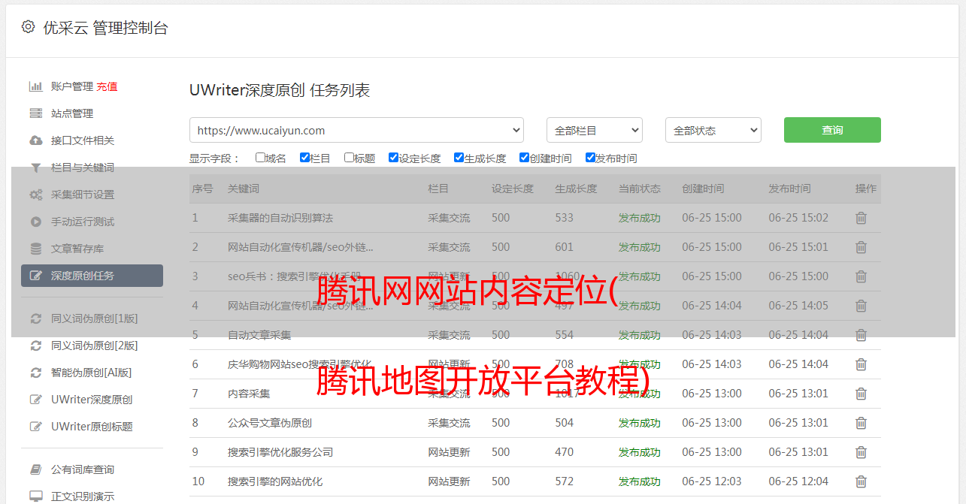
Task: Click the cloud upload icon for 接口文件相关
Action: coord(35,140)
